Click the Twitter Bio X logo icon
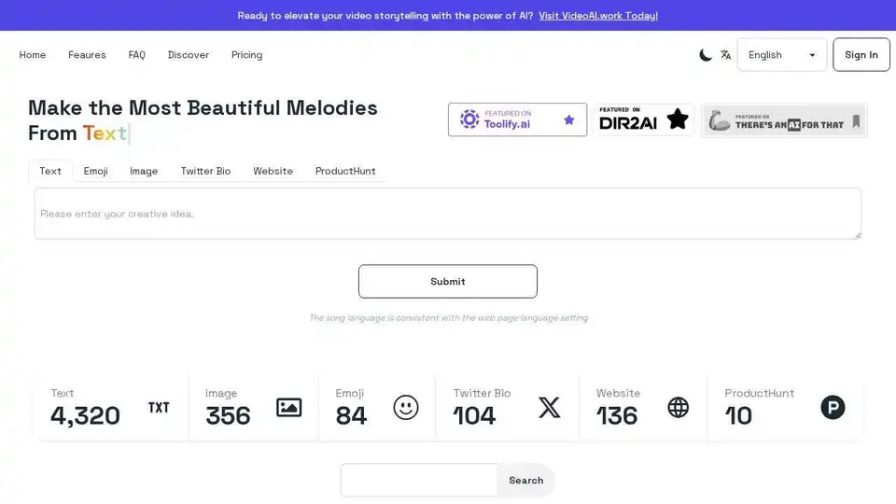This screenshot has height=504, width=896. [x=550, y=408]
